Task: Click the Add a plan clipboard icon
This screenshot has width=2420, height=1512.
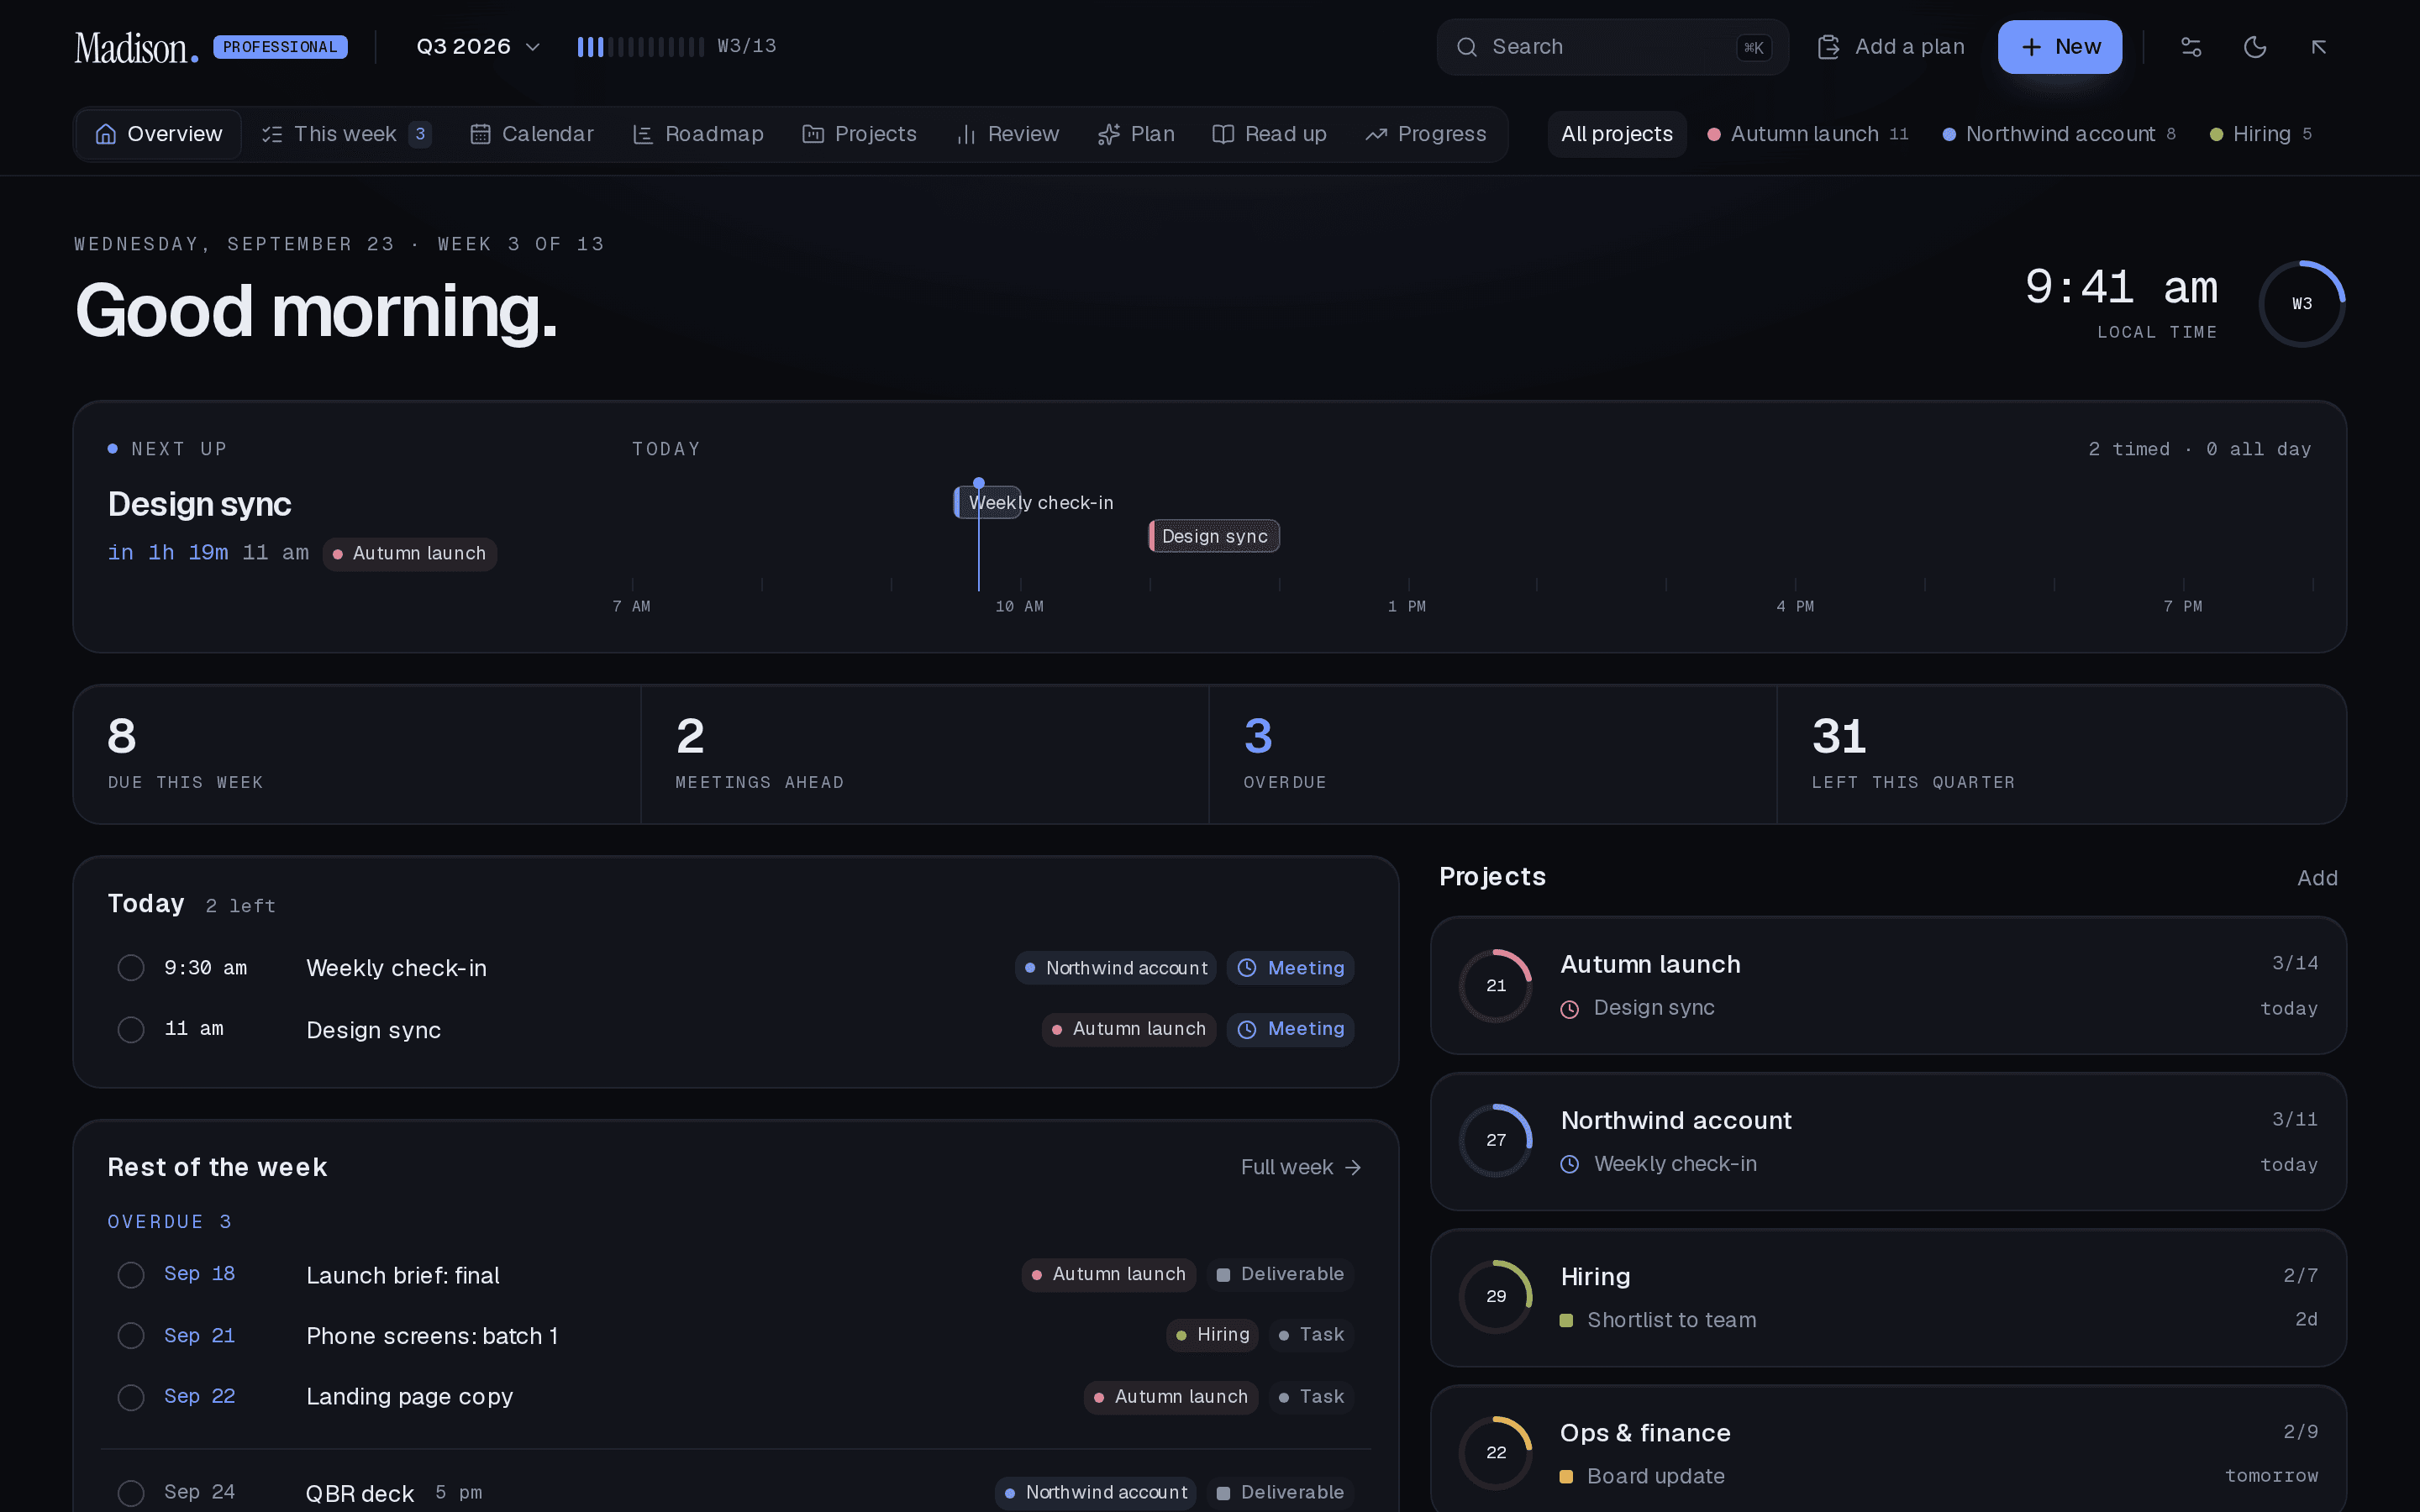Action: pos(1828,47)
